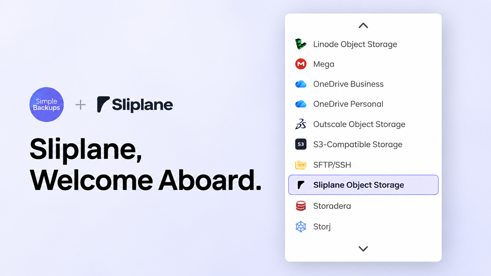Select Linode Object Storage from the list
This screenshot has height=276, width=491.
[363, 44]
